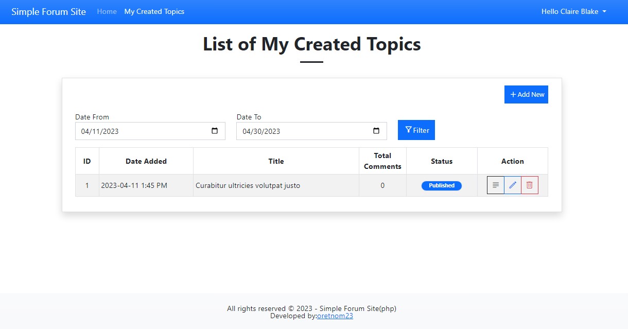Image resolution: width=628 pixels, height=329 pixels.
Task: Click the ID column header
Action: [x=87, y=161]
